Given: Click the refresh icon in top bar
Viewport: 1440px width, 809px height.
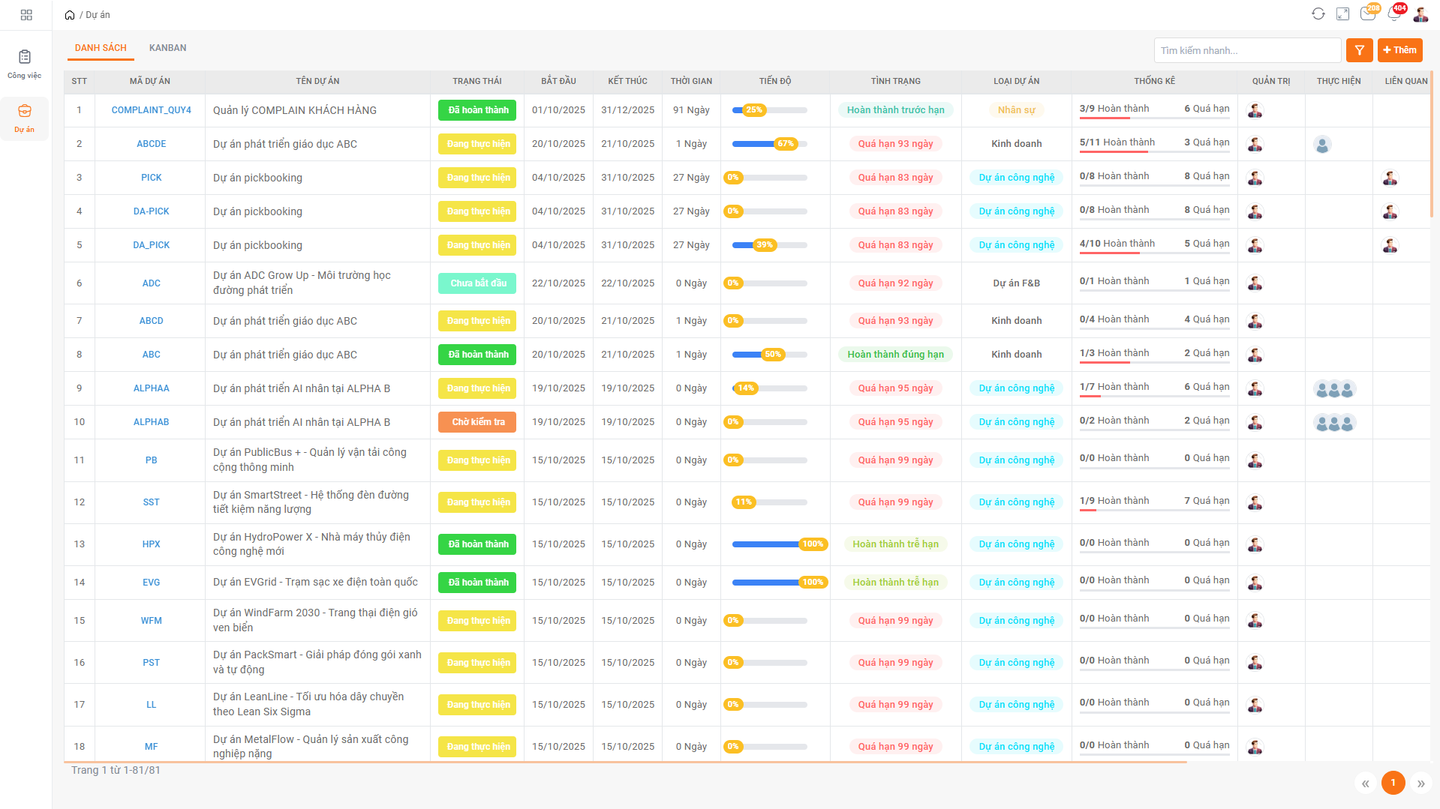Looking at the screenshot, I should (1318, 14).
